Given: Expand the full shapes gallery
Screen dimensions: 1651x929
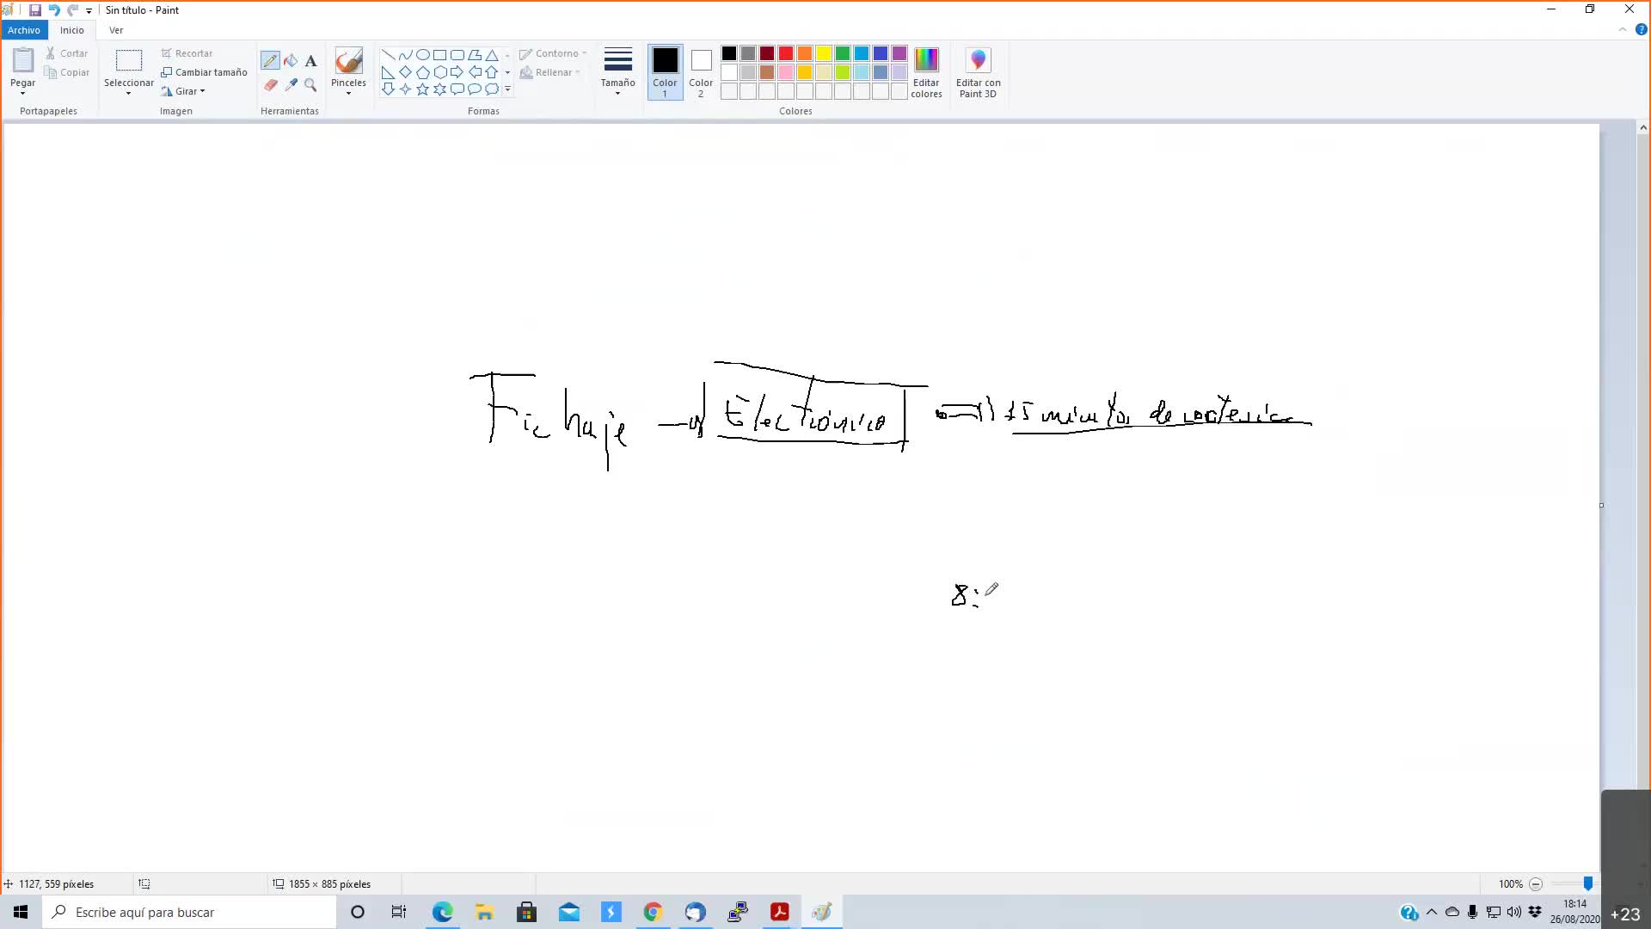Looking at the screenshot, I should (507, 89).
